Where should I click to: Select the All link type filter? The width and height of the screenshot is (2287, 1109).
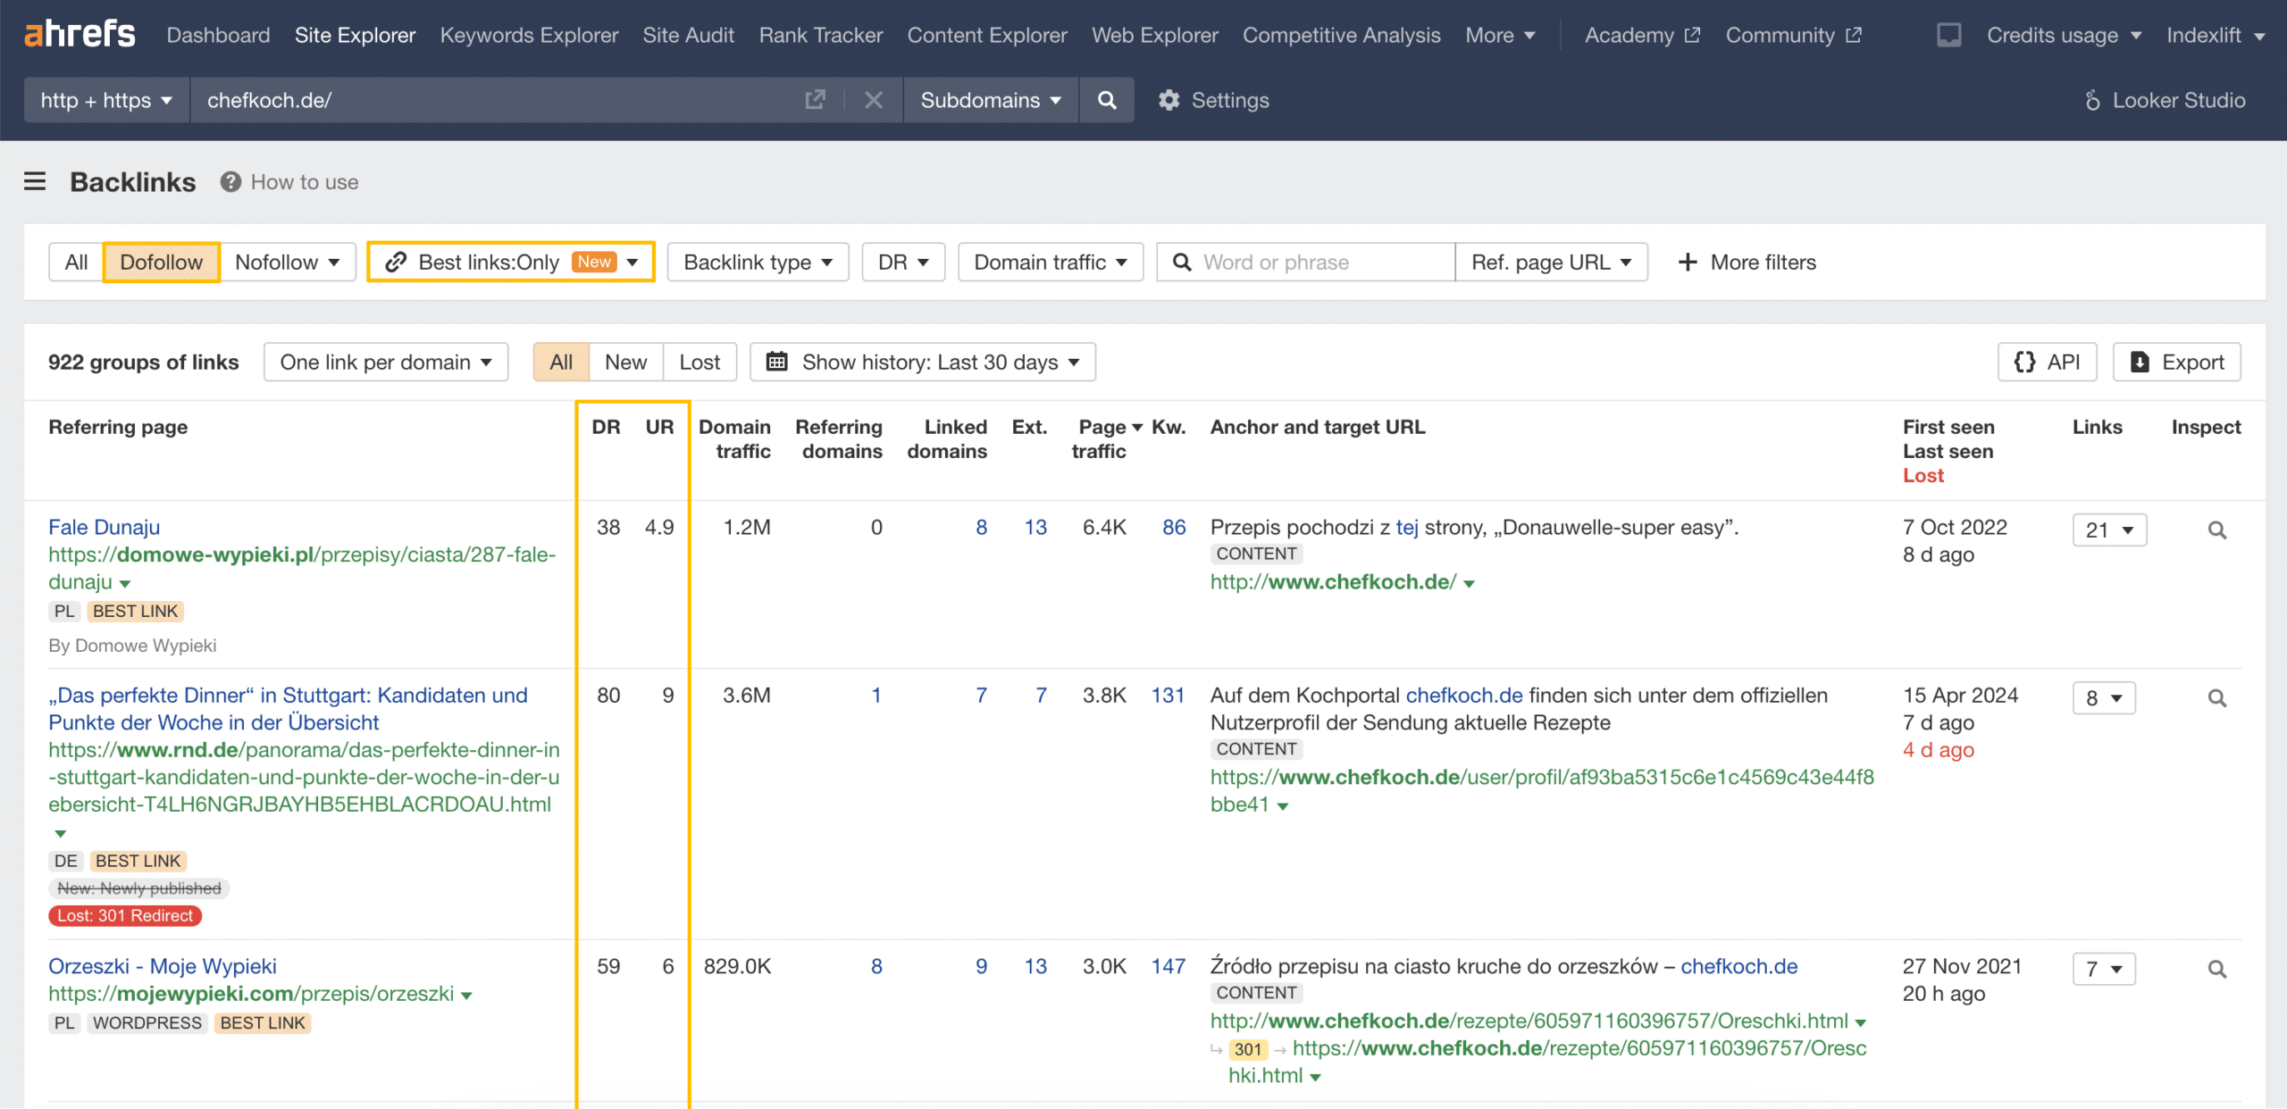click(x=76, y=263)
